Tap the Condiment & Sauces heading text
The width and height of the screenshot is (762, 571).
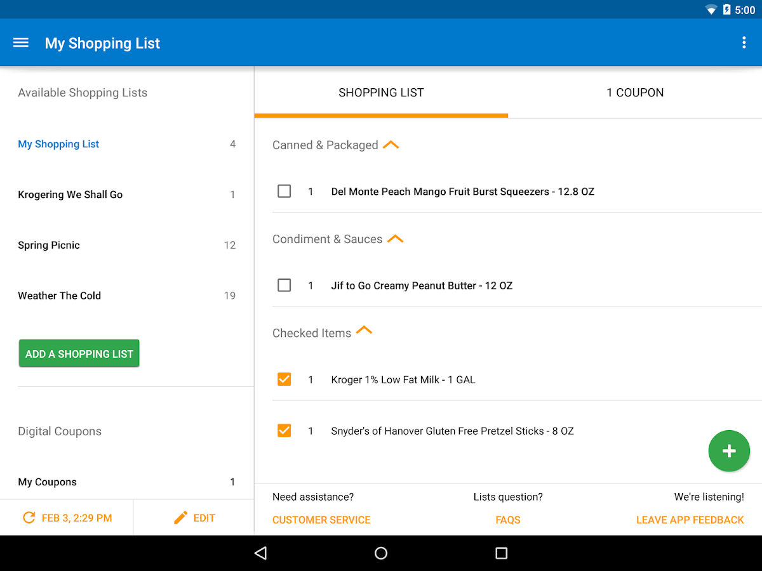pos(328,239)
